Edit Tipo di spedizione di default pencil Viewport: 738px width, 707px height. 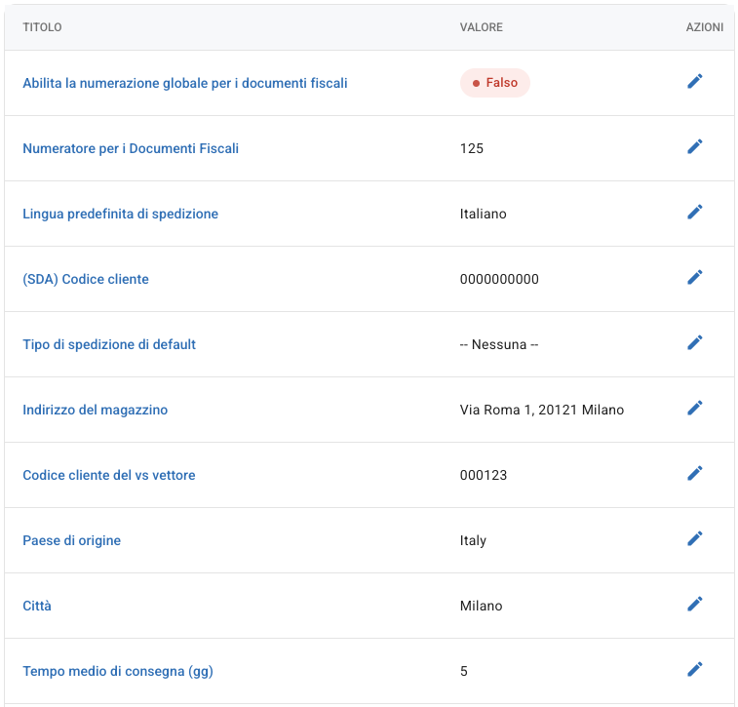695,343
